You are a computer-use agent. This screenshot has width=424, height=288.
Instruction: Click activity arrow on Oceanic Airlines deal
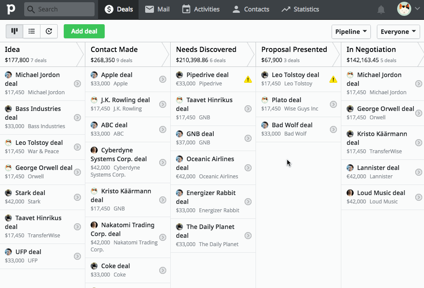pos(248,168)
